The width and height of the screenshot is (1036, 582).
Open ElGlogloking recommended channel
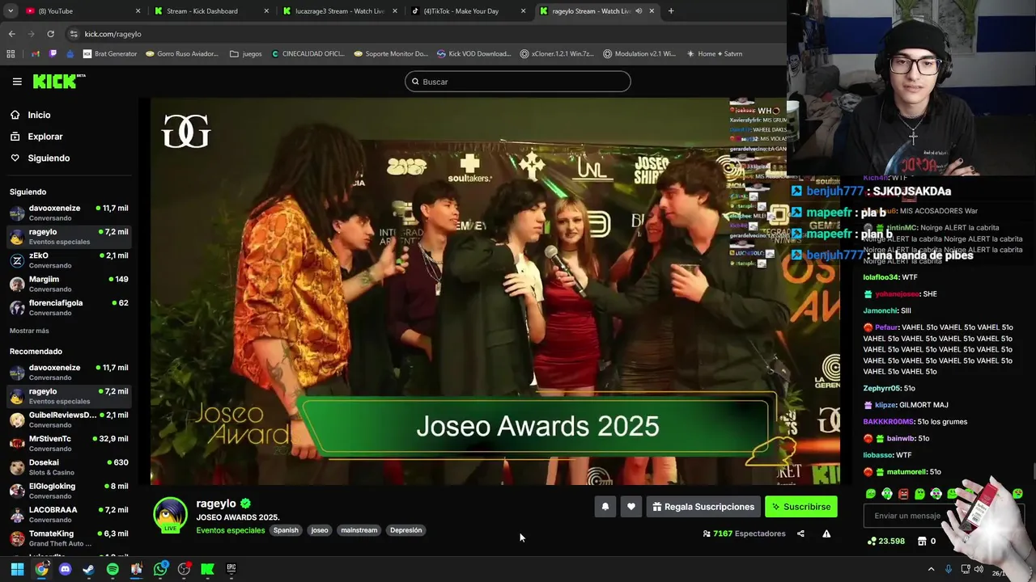(69, 491)
